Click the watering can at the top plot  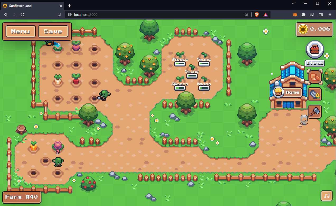pos(53,44)
